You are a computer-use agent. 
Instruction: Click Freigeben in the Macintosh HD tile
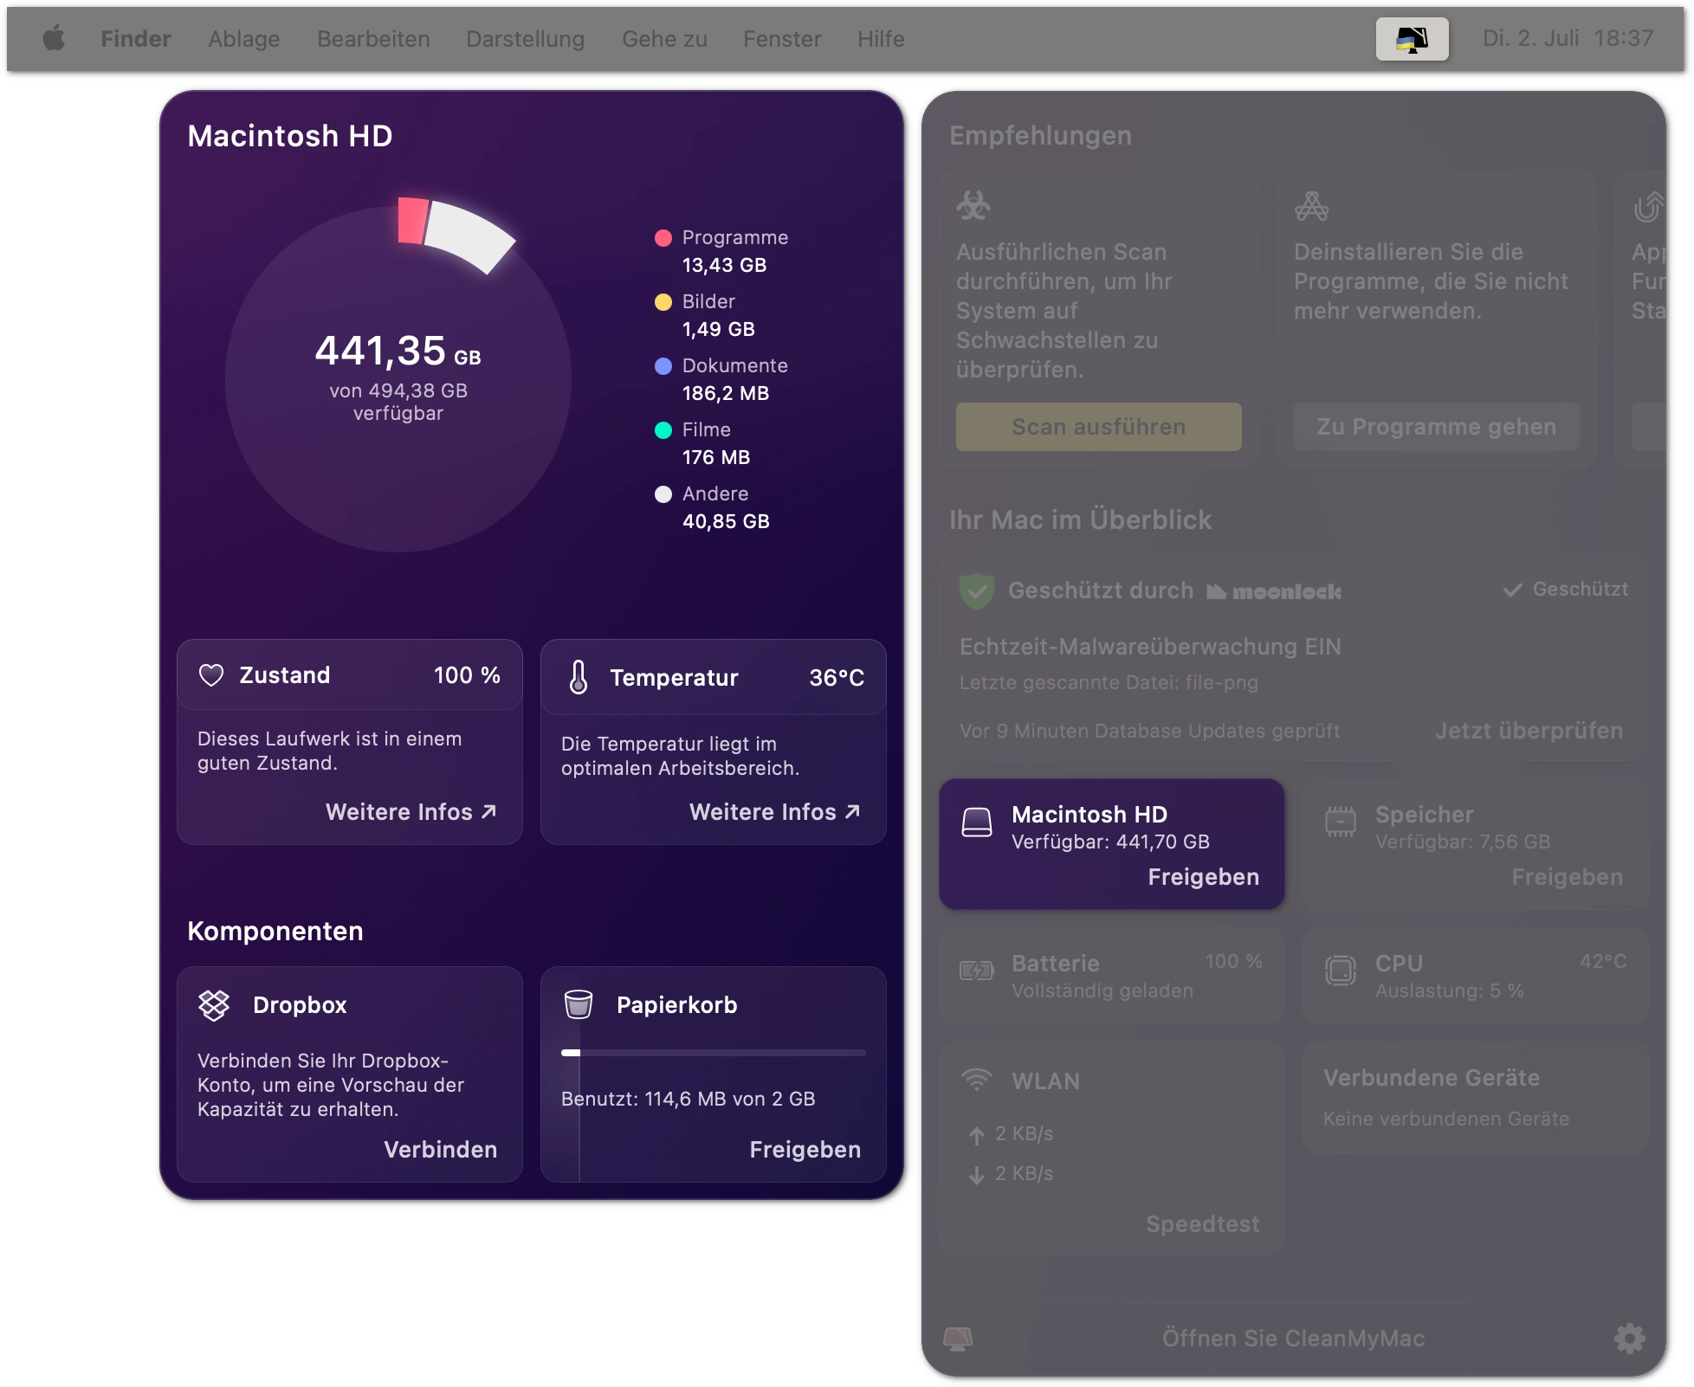click(x=1204, y=877)
